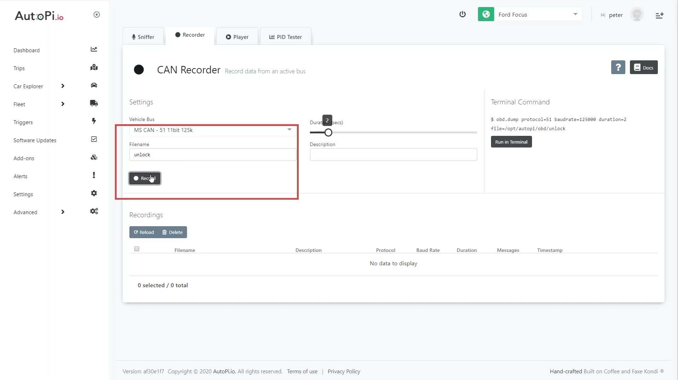Click the Run in Terminal button
This screenshot has width=678, height=380.
(x=511, y=142)
